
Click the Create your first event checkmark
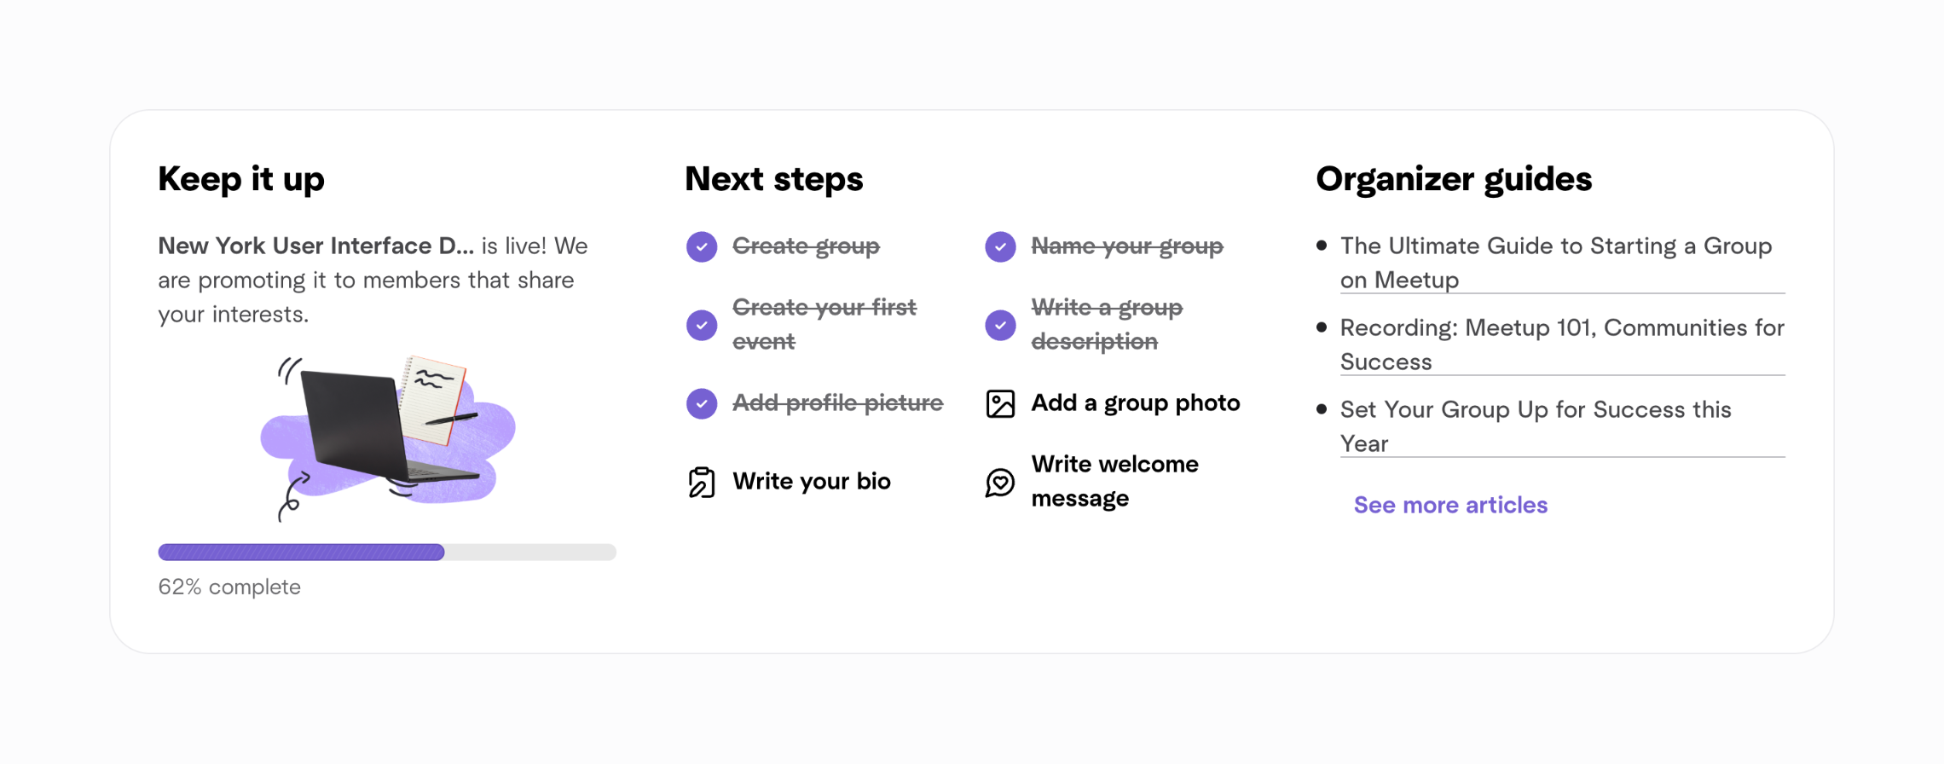pyautogui.click(x=702, y=325)
